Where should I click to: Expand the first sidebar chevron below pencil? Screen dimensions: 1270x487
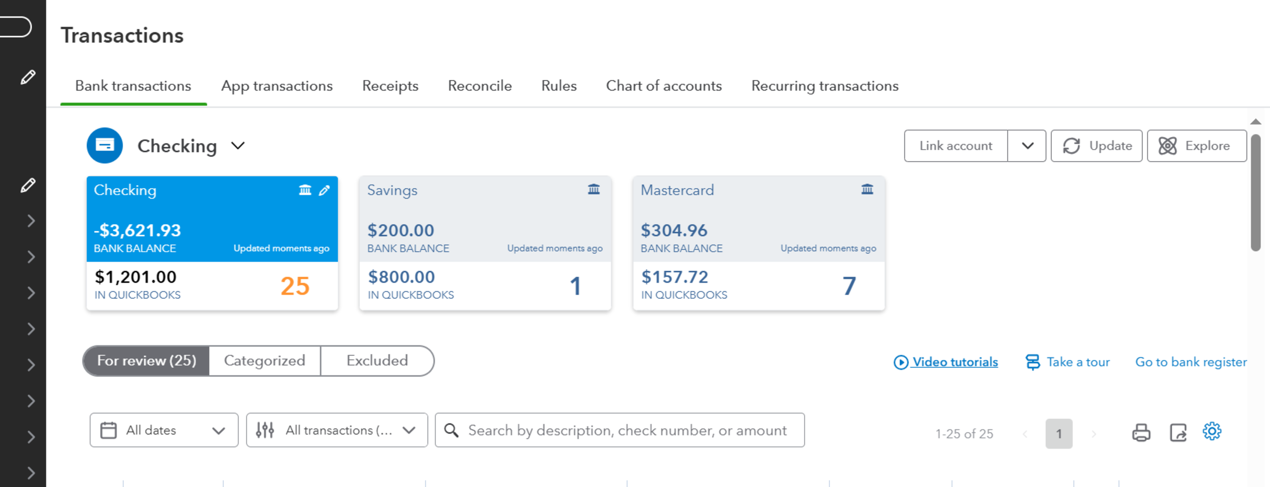(31, 221)
